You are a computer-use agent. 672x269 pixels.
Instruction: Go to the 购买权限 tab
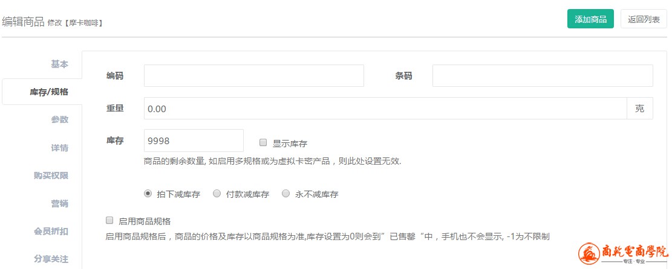click(51, 176)
